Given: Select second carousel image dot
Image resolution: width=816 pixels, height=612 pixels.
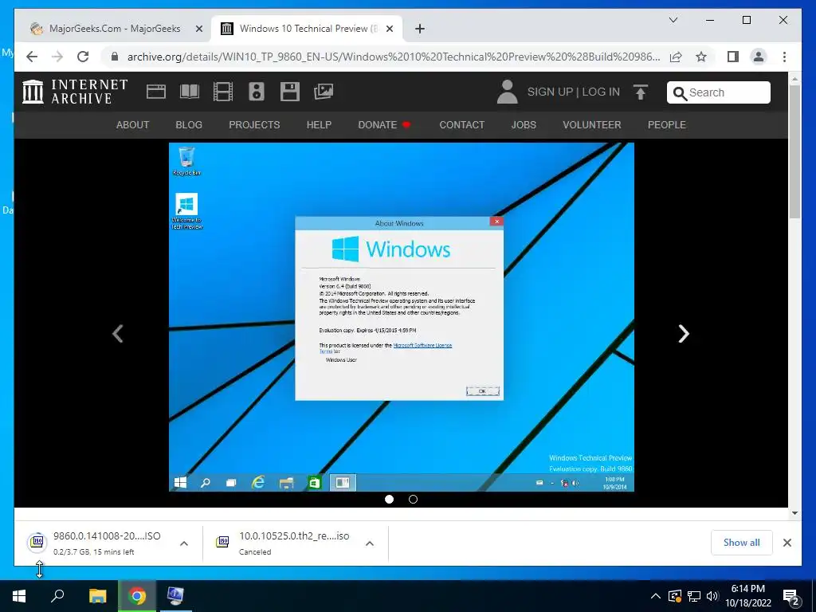Looking at the screenshot, I should tap(414, 500).
